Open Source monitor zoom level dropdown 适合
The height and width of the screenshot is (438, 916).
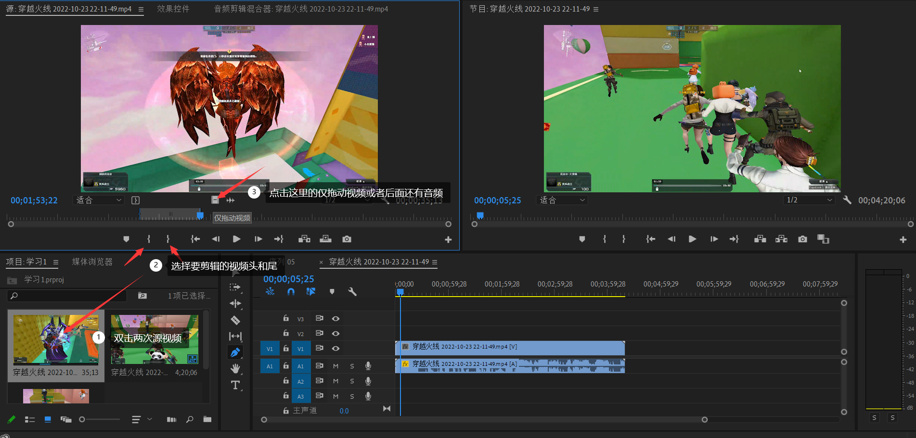click(99, 200)
